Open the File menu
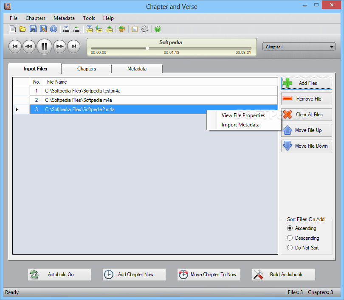The height and width of the screenshot is (300, 344). [x=14, y=18]
